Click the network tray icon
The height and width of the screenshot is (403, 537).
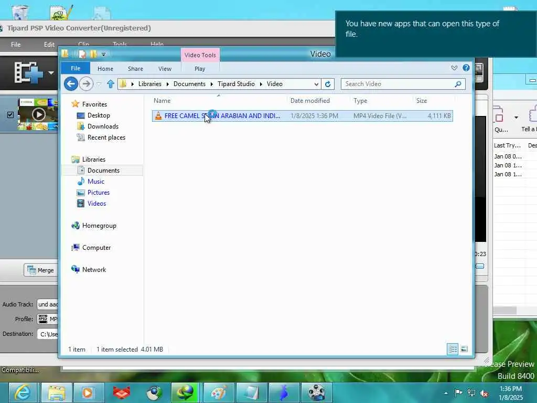click(x=471, y=393)
